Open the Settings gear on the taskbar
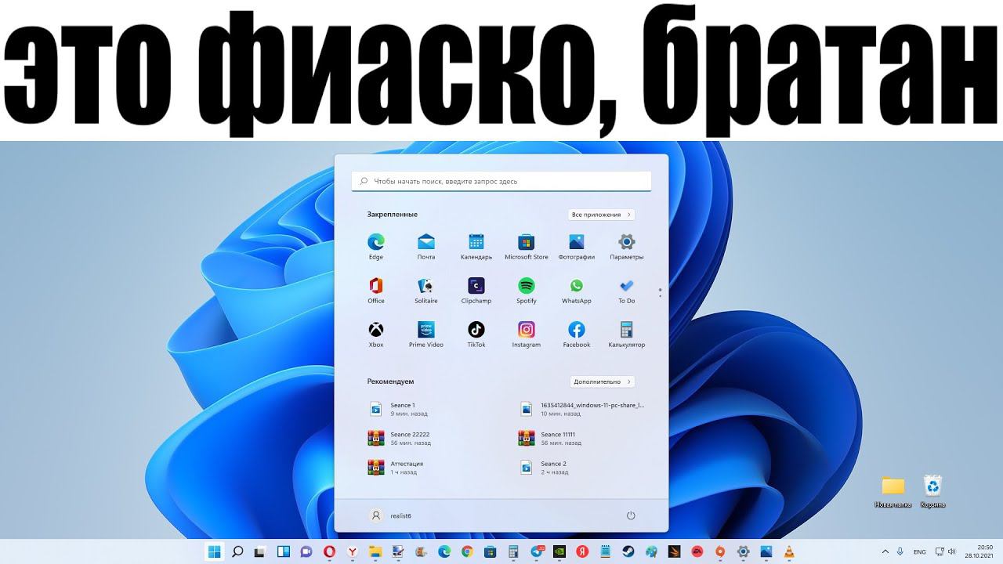Screen dimensions: 1003x564 [x=744, y=551]
